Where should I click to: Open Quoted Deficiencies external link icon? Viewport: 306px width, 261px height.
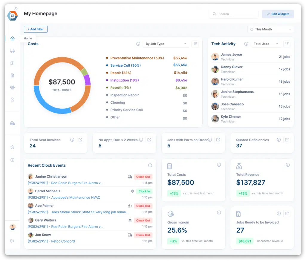pyautogui.click(x=287, y=140)
